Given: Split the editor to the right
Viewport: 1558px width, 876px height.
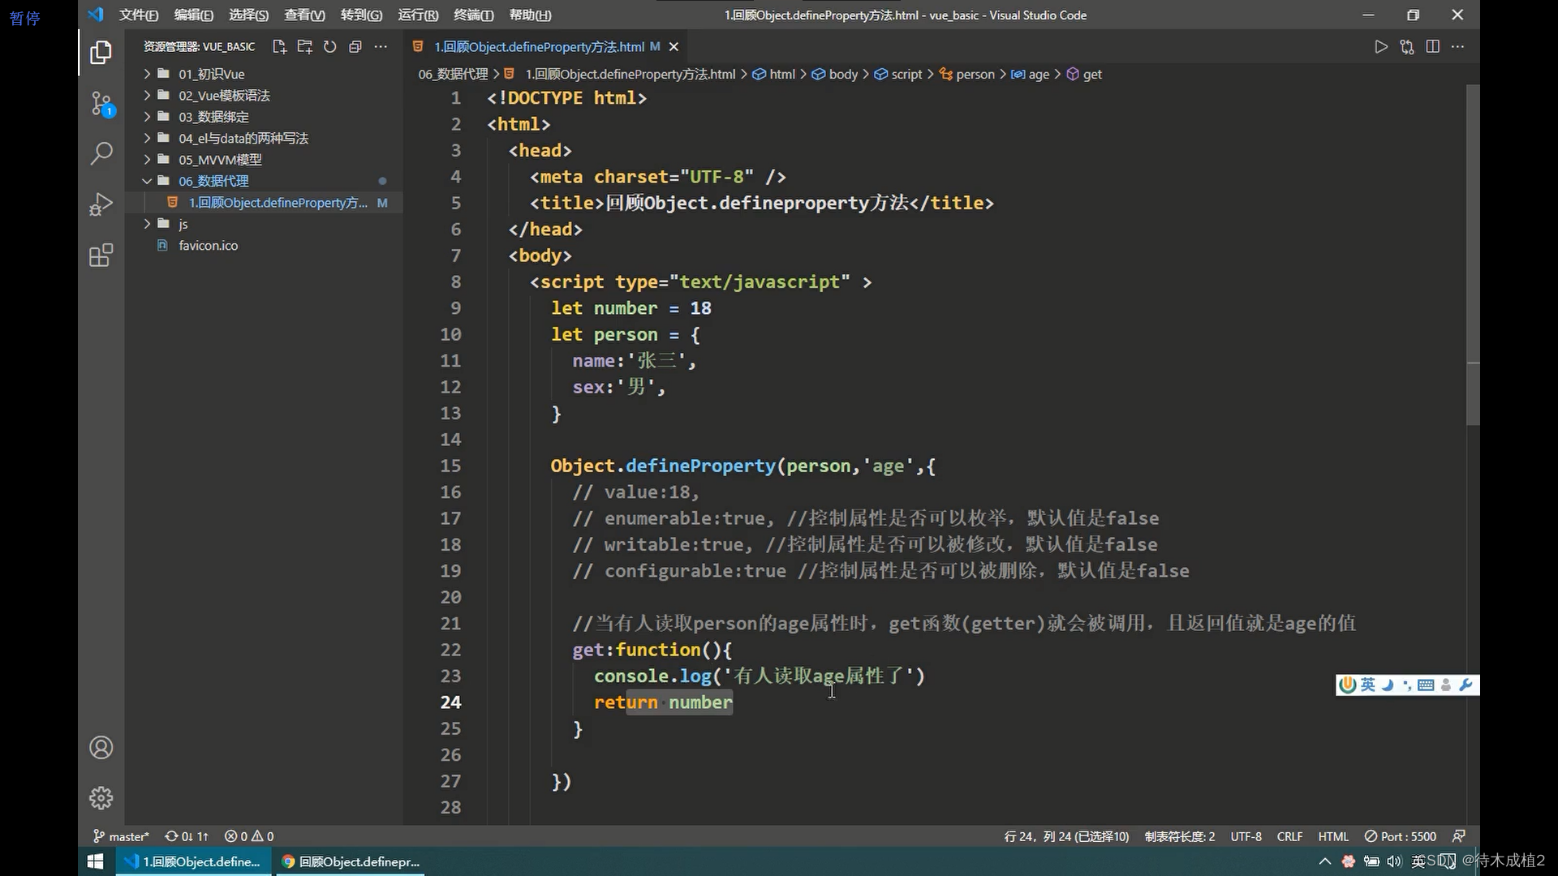Looking at the screenshot, I should (x=1432, y=47).
